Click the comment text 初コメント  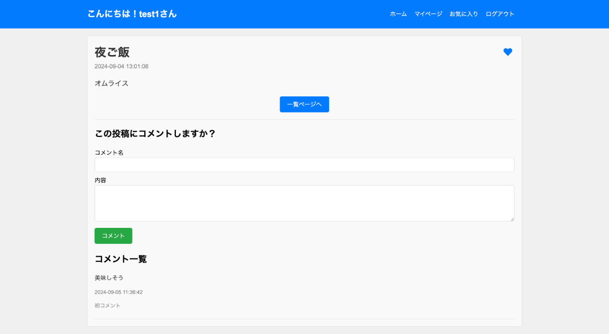point(107,306)
